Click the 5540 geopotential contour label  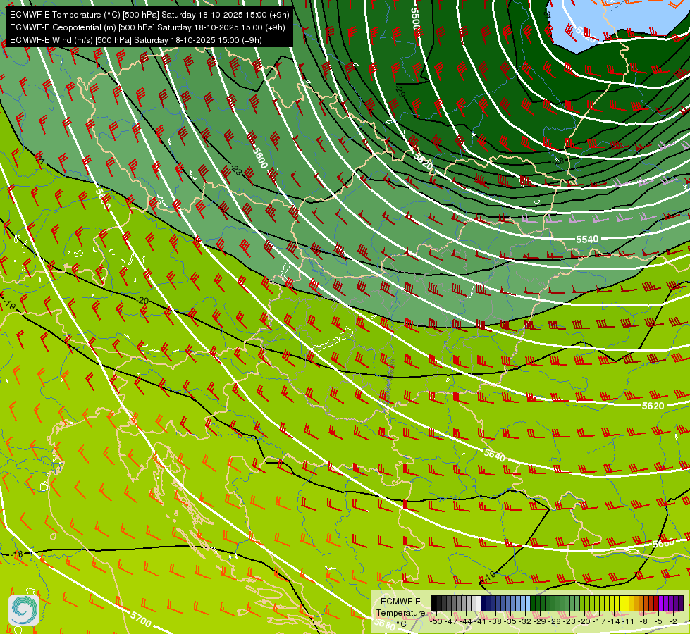pyautogui.click(x=587, y=240)
